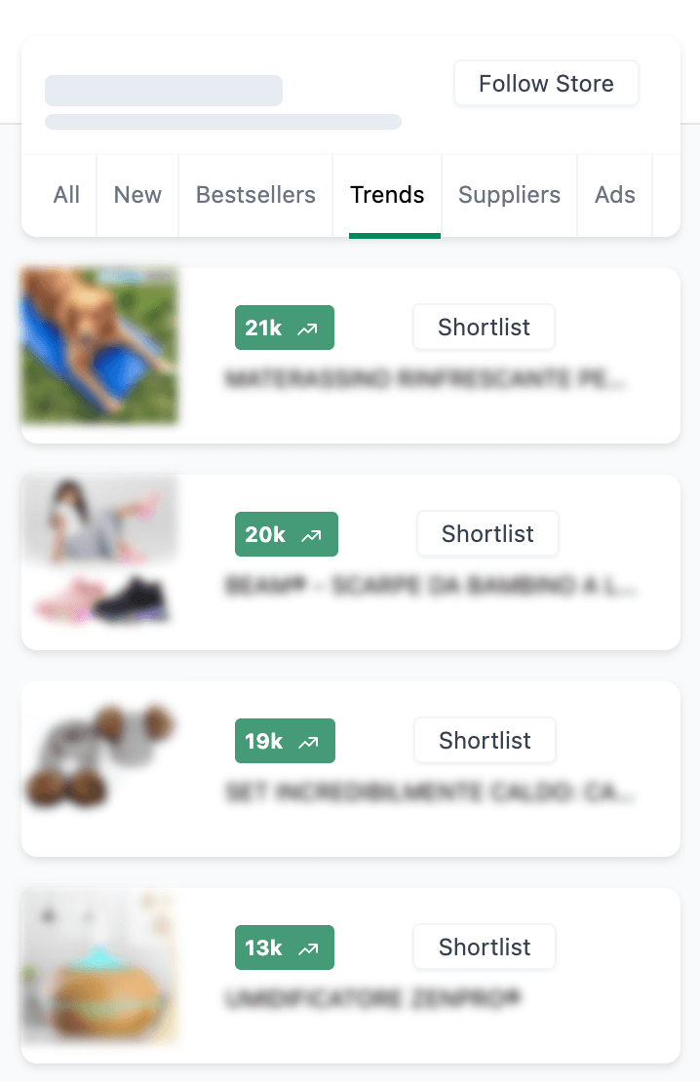
Task: Click the Trends tab
Action: click(x=387, y=195)
